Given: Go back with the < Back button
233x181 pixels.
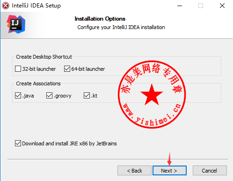Looking at the screenshot, I should tap(134, 171).
